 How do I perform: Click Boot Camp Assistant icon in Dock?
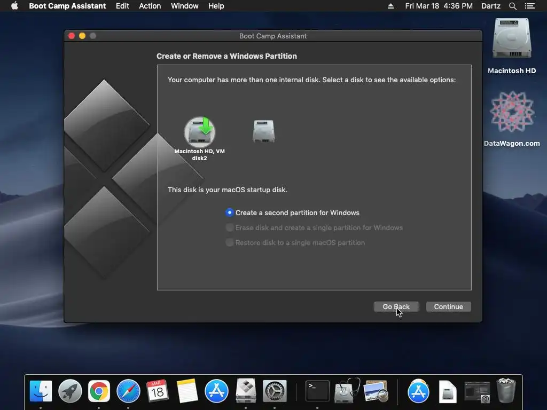click(x=246, y=390)
